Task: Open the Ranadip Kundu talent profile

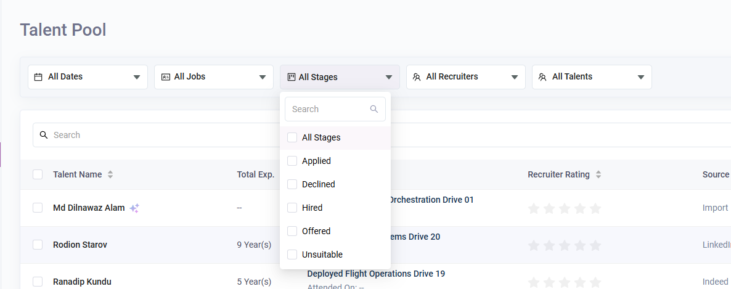Action: click(82, 282)
